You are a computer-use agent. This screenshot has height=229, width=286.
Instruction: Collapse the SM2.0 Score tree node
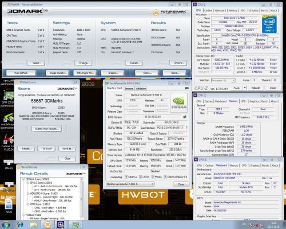coord(28,183)
